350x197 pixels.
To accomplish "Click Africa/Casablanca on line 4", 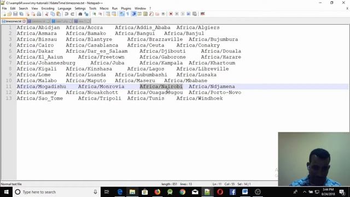I will (92, 45).
